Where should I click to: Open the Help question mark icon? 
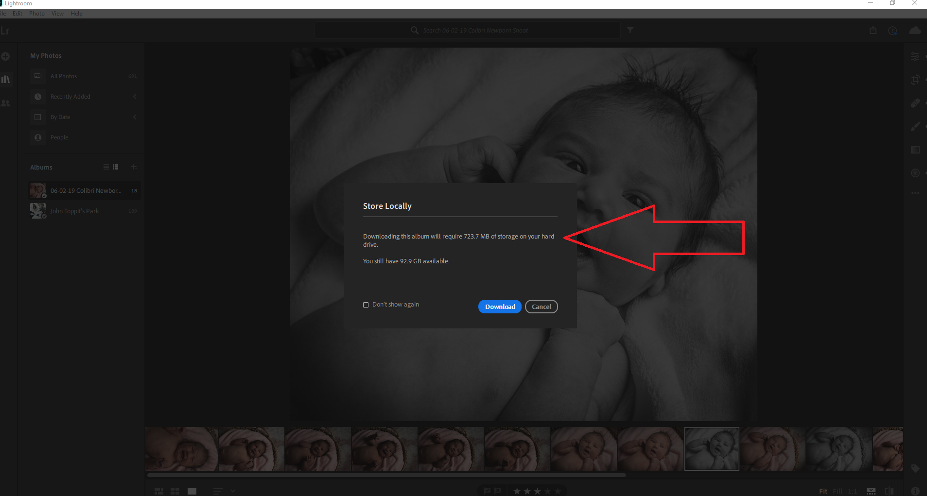[x=892, y=31]
